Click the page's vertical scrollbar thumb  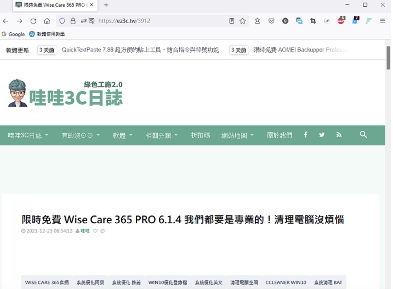pyautogui.click(x=388, y=58)
